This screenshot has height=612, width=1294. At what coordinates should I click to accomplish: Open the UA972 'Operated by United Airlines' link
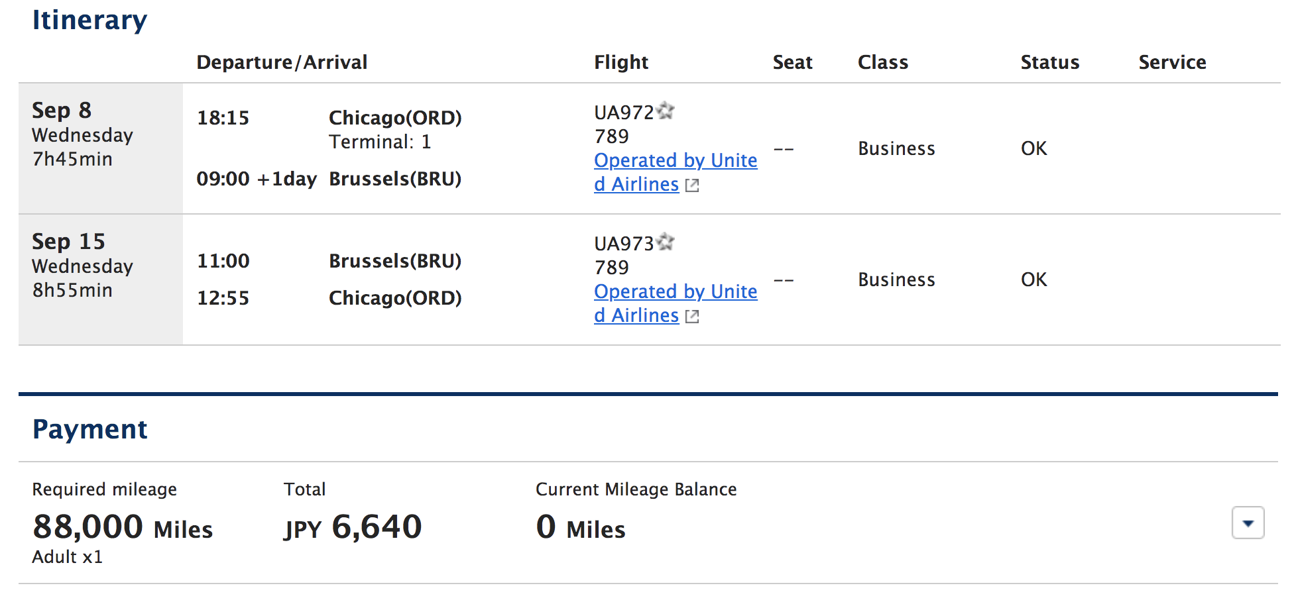pos(675,161)
